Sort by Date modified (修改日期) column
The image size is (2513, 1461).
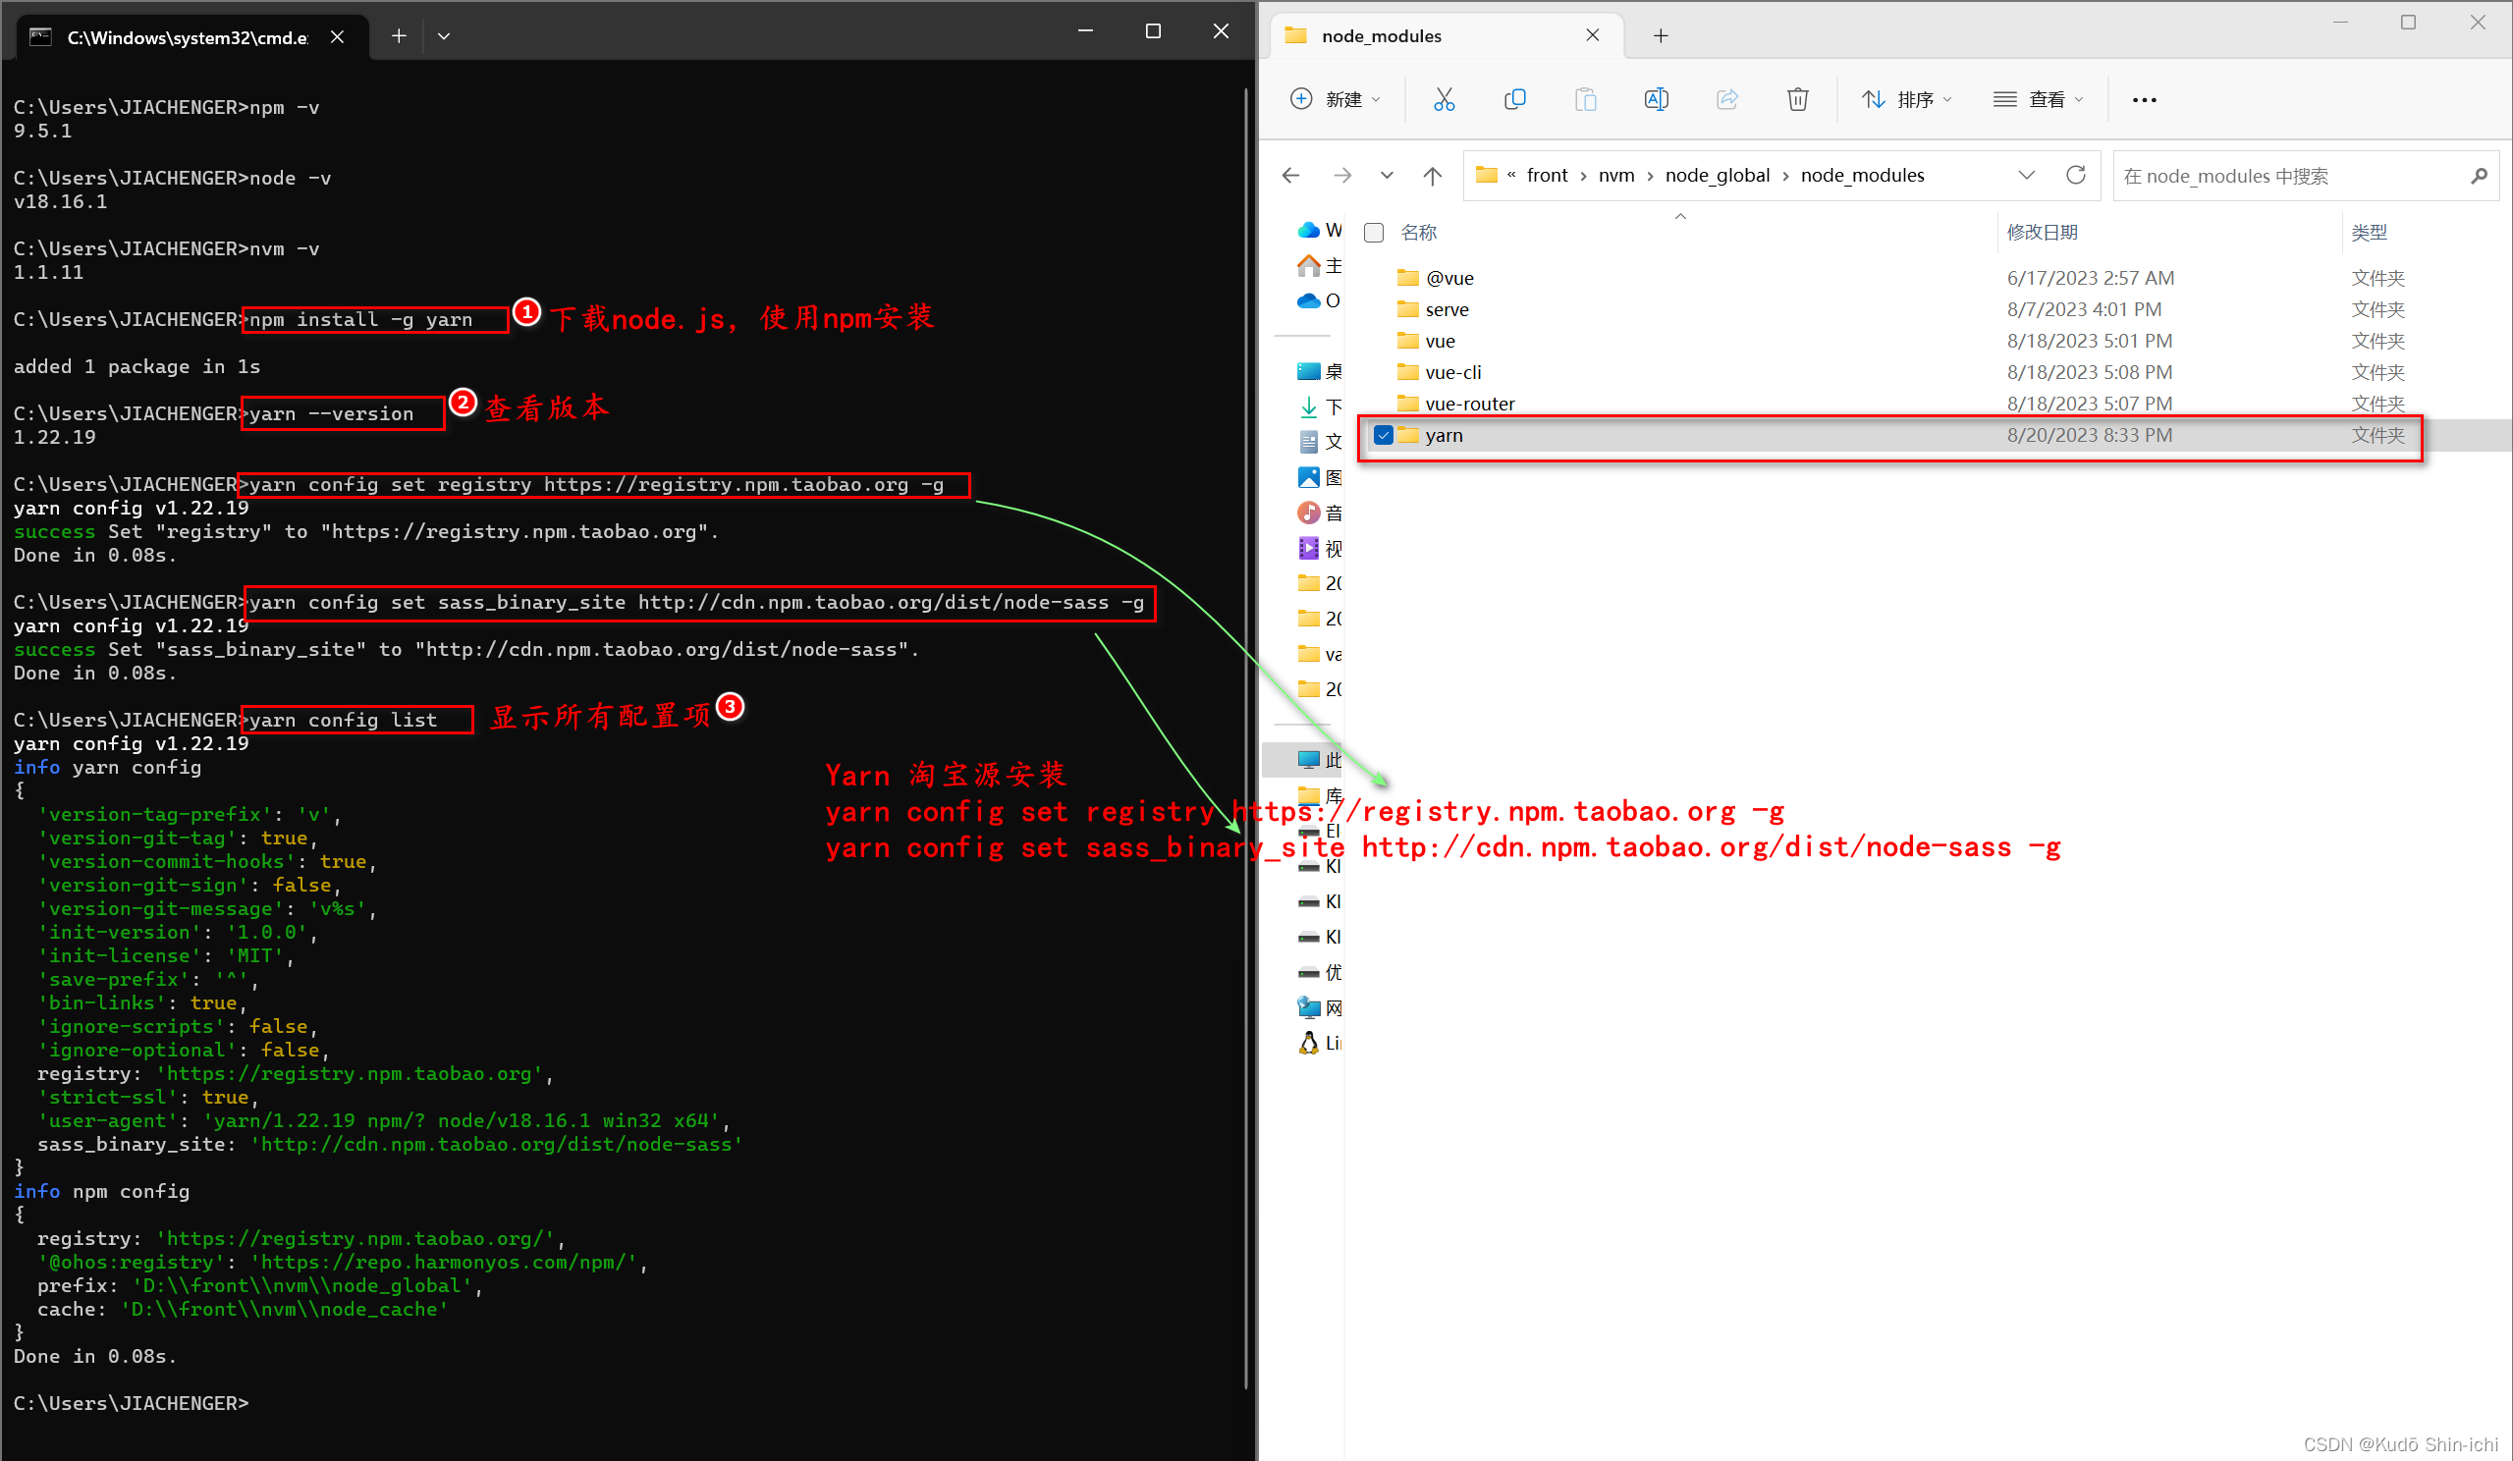coord(2043,233)
